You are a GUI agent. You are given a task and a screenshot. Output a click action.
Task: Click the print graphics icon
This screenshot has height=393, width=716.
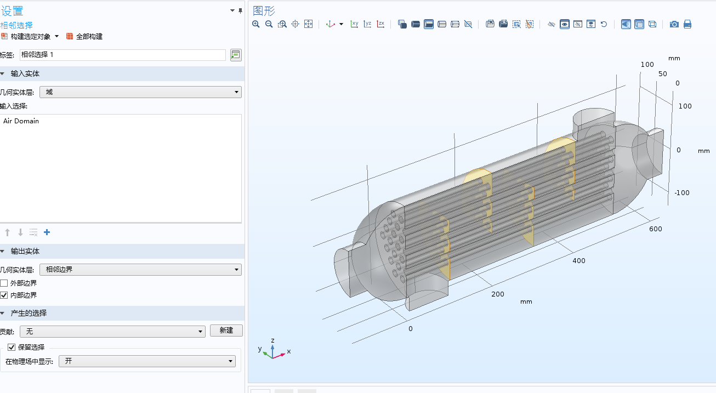click(687, 24)
